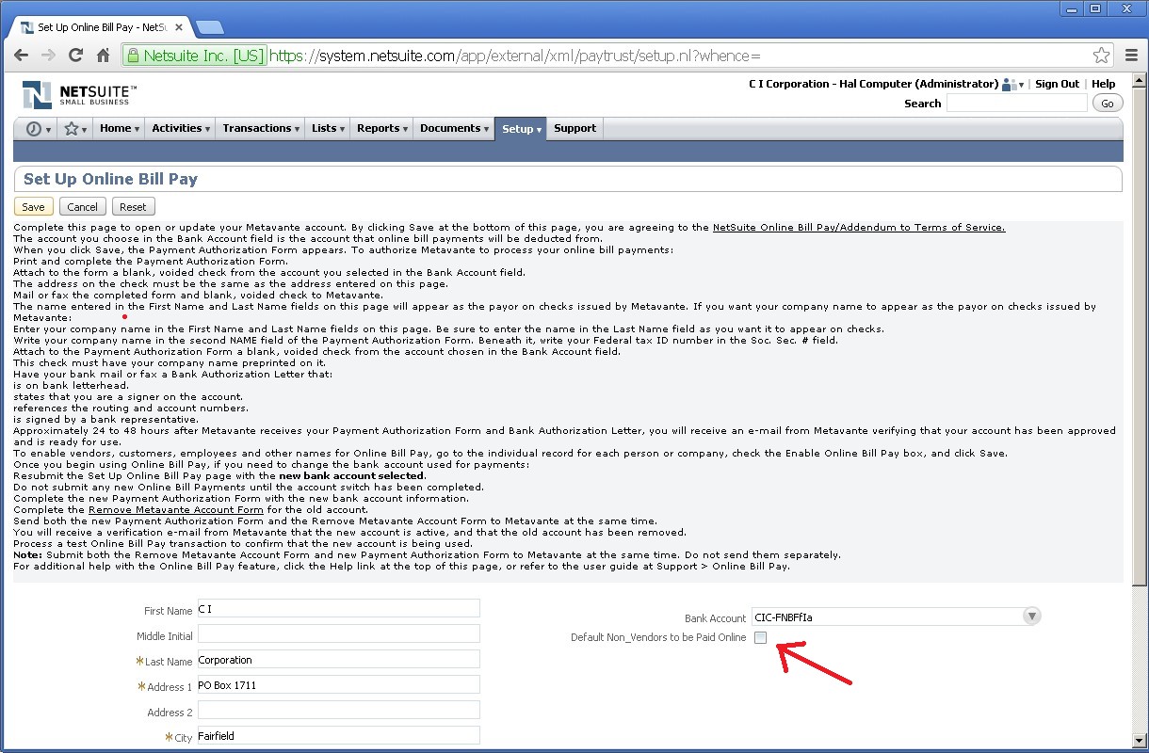Click the Save button
This screenshot has width=1149, height=753.
point(33,207)
